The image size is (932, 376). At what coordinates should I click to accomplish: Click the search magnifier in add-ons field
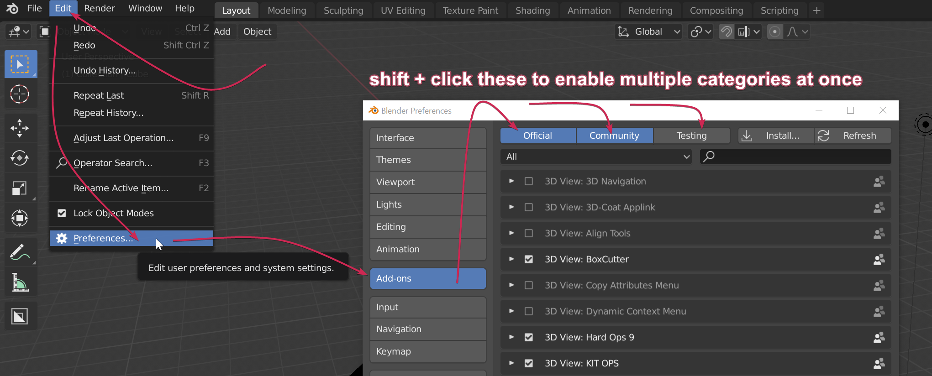709,157
